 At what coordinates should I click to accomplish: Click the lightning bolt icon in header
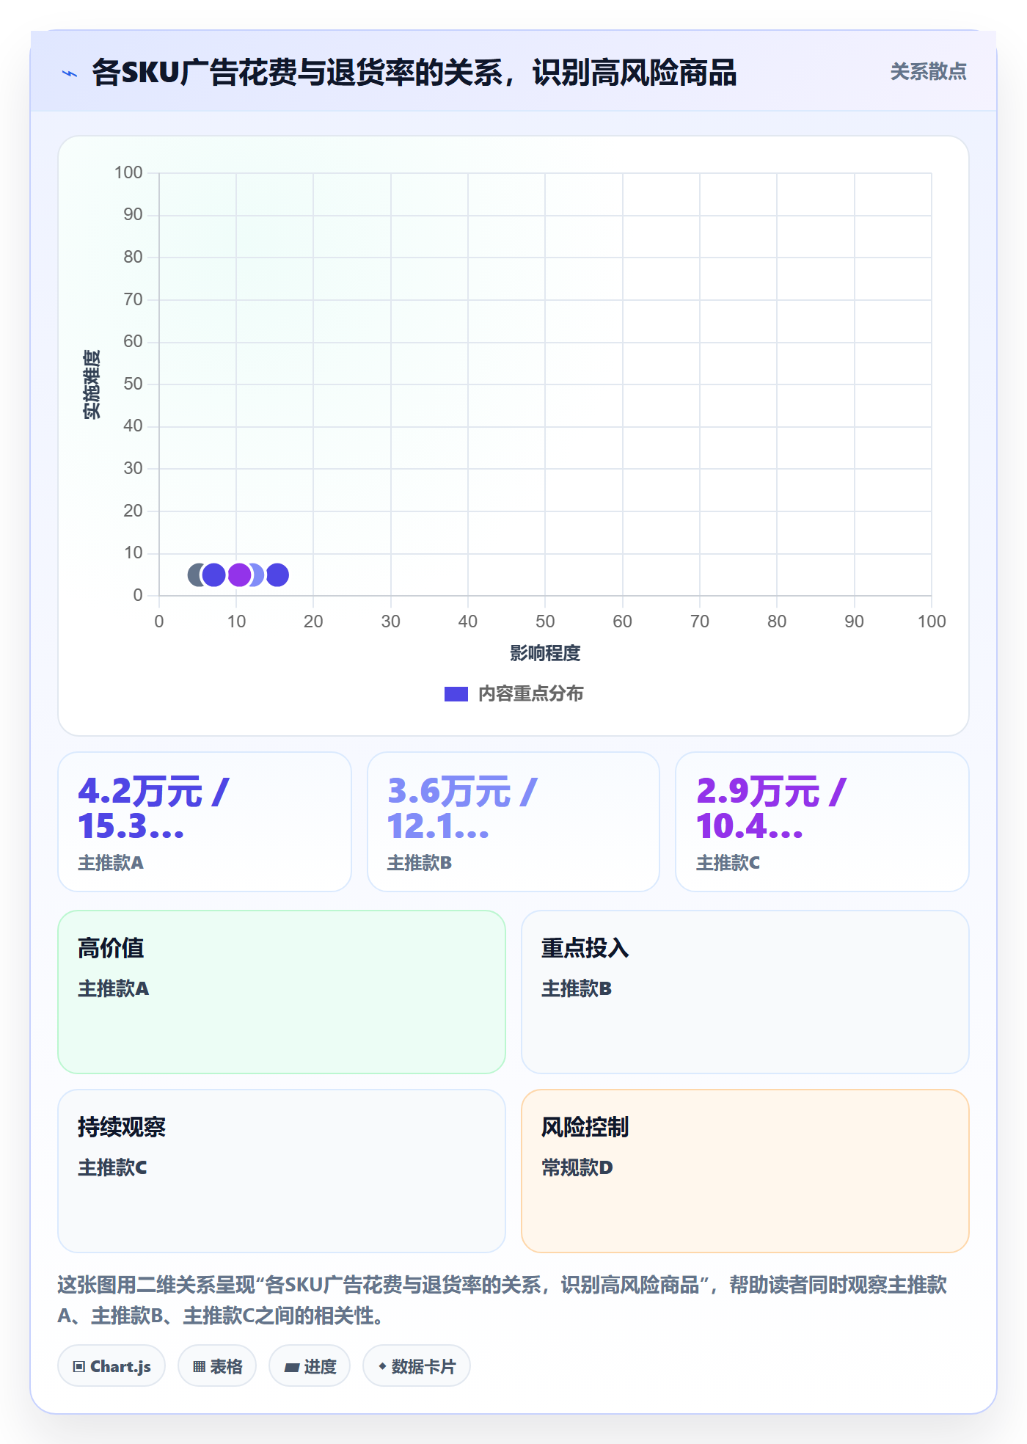point(70,73)
